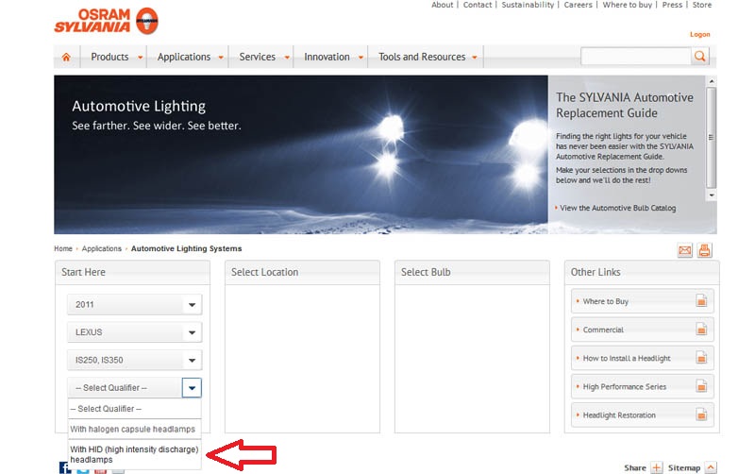Choose With halogen capsule headlamps option
Image resolution: width=755 pixels, height=474 pixels.
pos(134,429)
